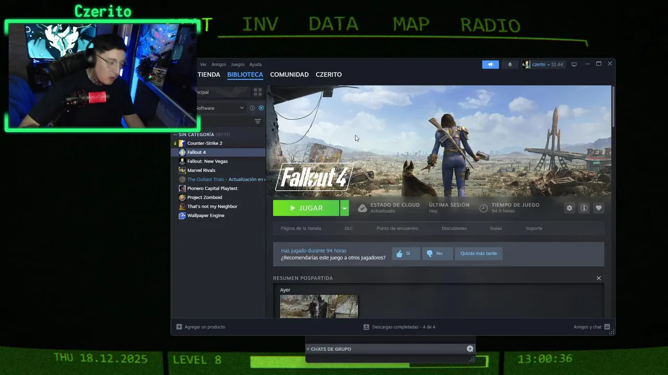Open friends and chat icon
The width and height of the screenshot is (668, 375).
point(607,327)
